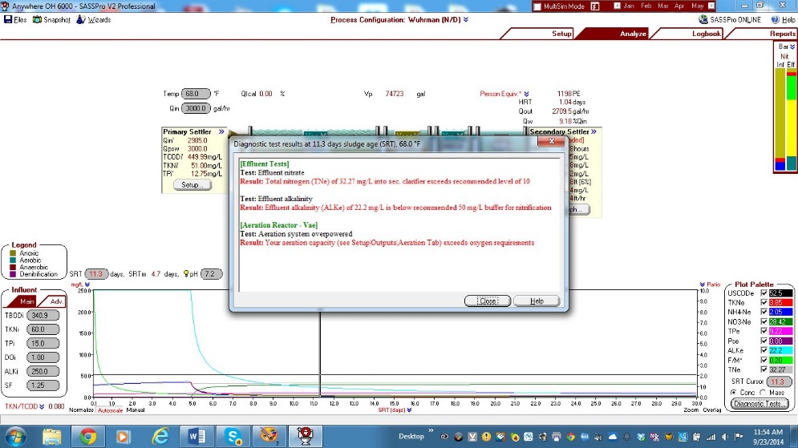This screenshot has height=448, width=798.
Task: Click the Diagnostic Tests button
Action: pos(760,404)
